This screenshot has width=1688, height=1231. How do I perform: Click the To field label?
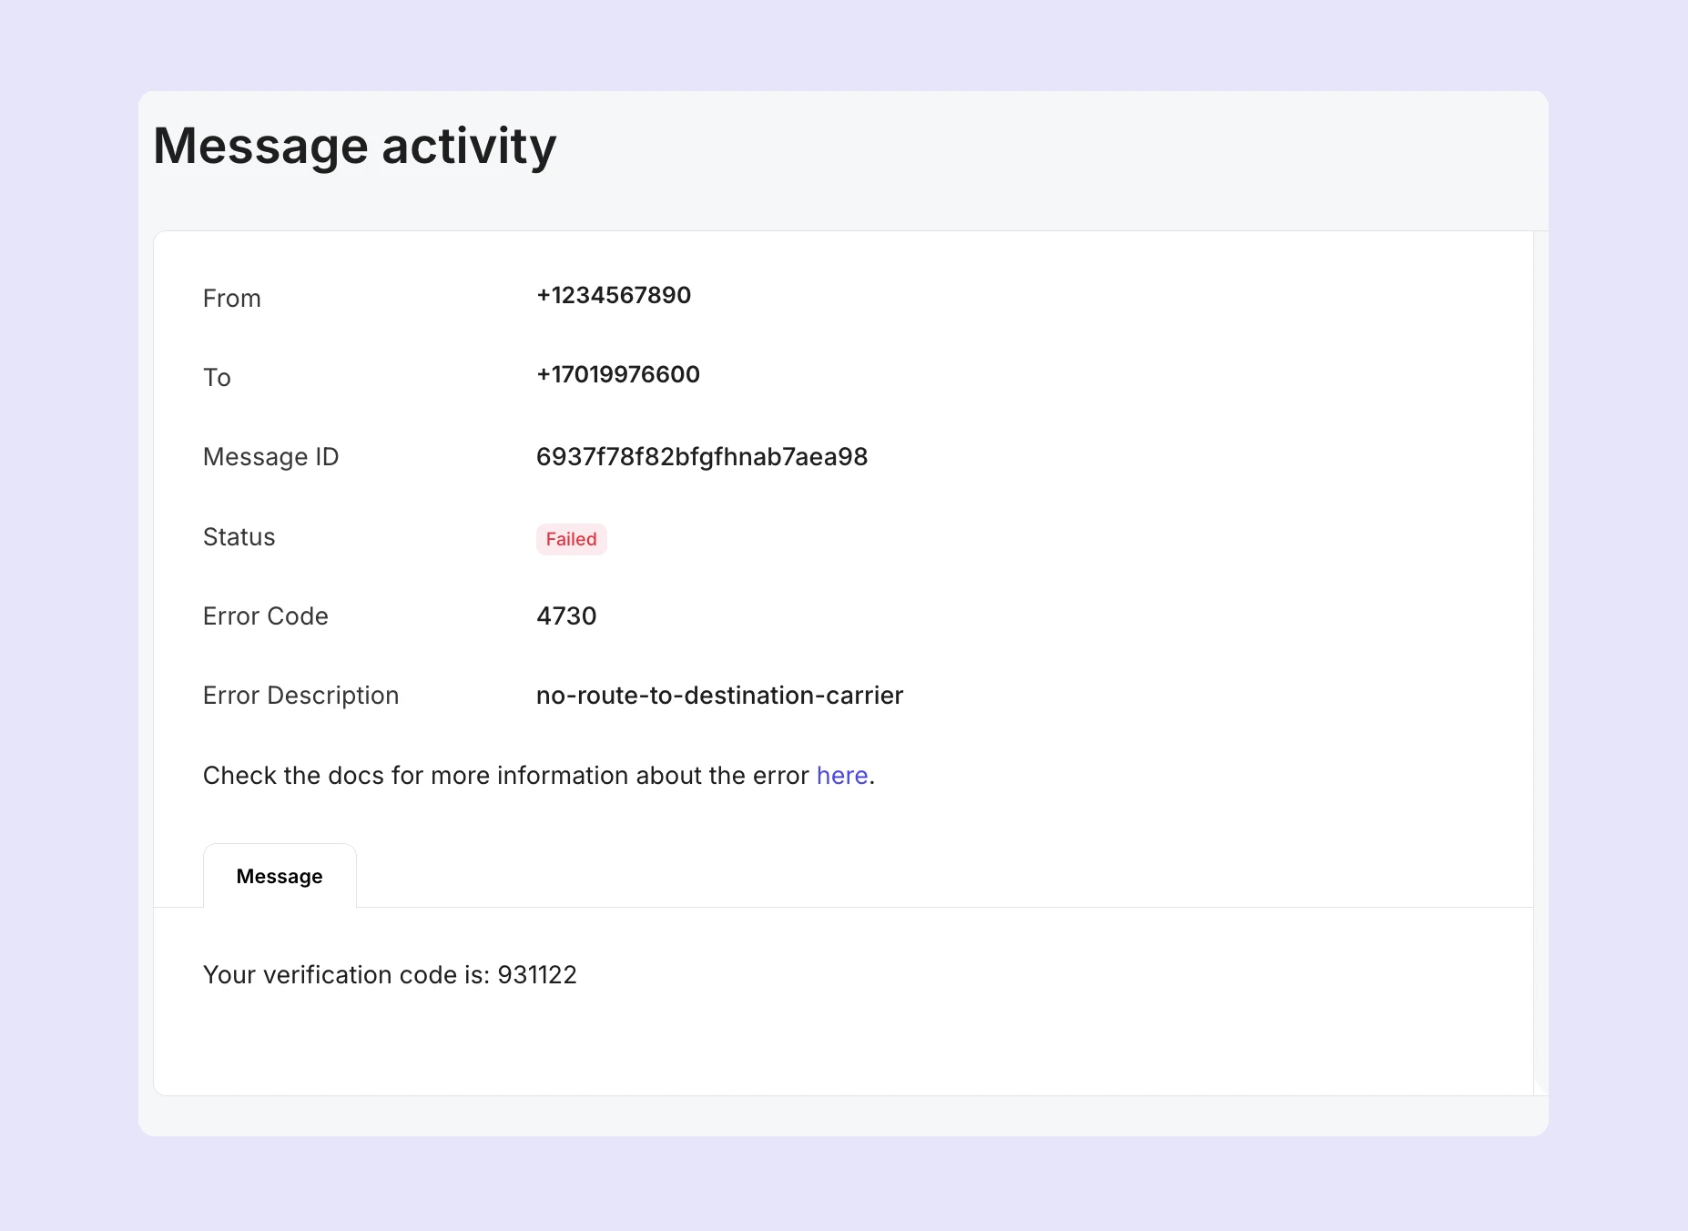218,377
